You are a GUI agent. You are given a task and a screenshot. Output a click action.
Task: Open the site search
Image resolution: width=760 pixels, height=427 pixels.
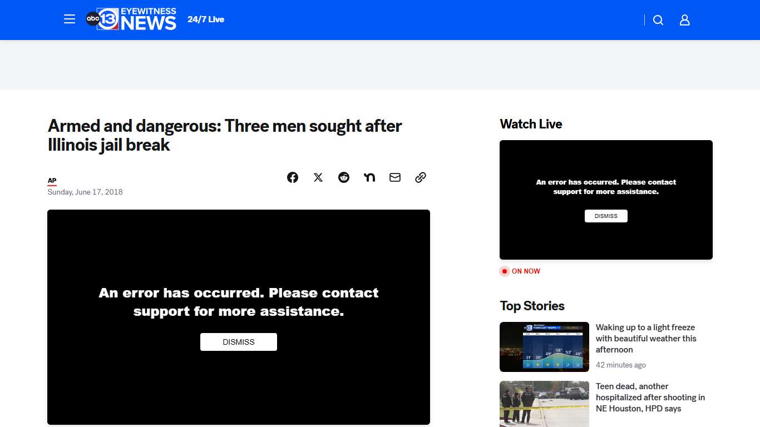658,20
